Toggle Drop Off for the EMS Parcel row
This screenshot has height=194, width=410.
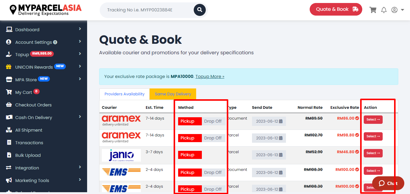(x=214, y=189)
